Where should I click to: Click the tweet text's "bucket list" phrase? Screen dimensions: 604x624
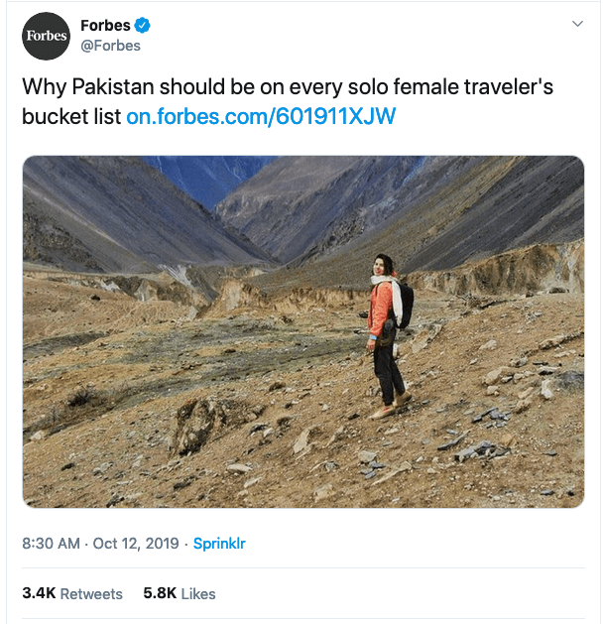pyautogui.click(x=71, y=116)
